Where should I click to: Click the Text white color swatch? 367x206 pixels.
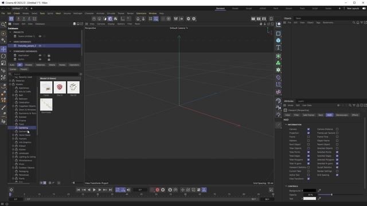coord(310,199)
